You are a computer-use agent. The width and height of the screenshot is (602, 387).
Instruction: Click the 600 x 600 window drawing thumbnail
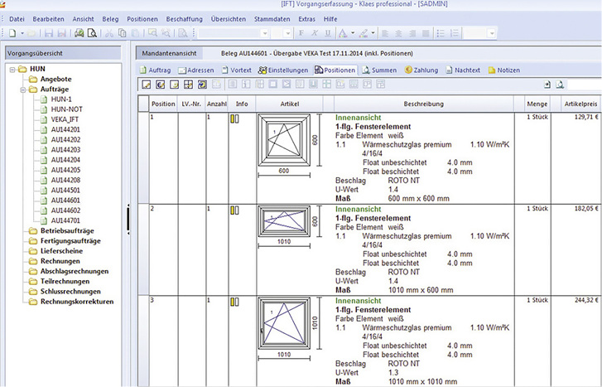coord(284,142)
